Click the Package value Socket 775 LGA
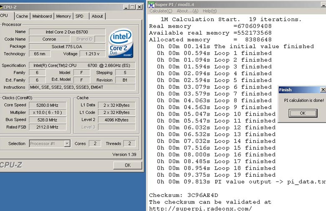Image resolution: width=326 pixels, height=211 pixels. 67,47
